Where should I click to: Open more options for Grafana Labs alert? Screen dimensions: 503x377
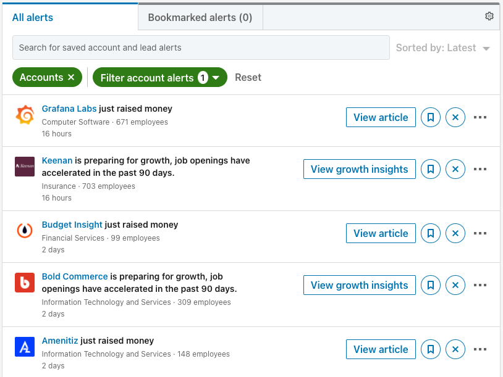[480, 117]
